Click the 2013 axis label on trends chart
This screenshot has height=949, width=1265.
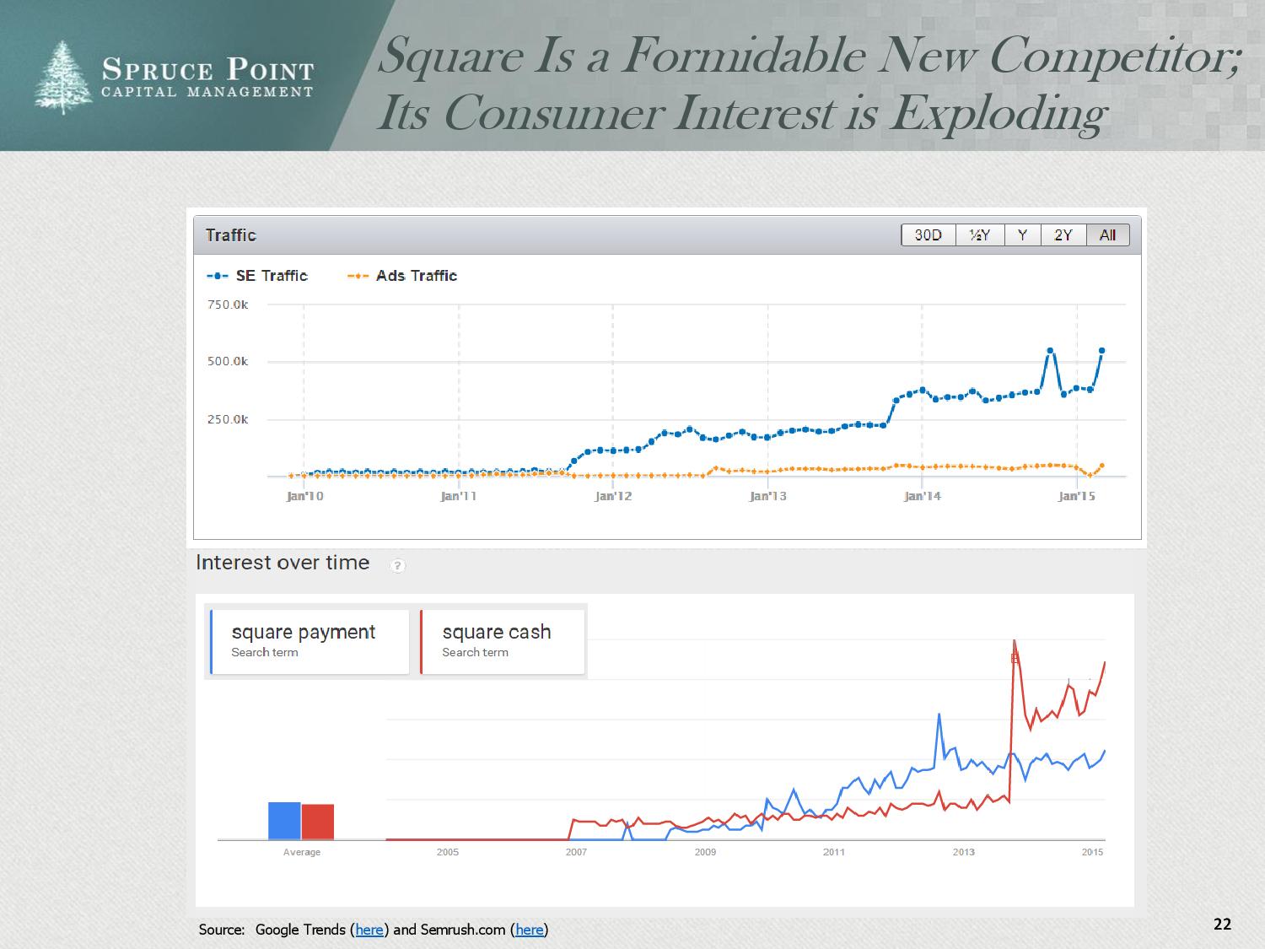963,852
